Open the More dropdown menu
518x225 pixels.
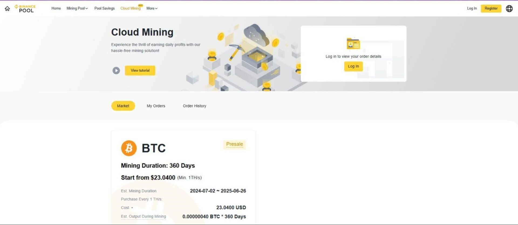(152, 8)
